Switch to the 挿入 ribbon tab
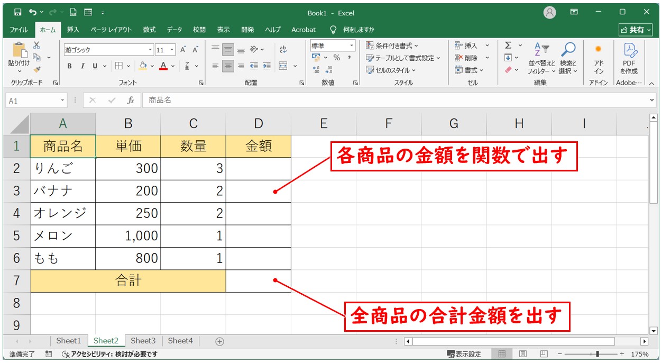This screenshot has width=662, height=363. (x=73, y=30)
